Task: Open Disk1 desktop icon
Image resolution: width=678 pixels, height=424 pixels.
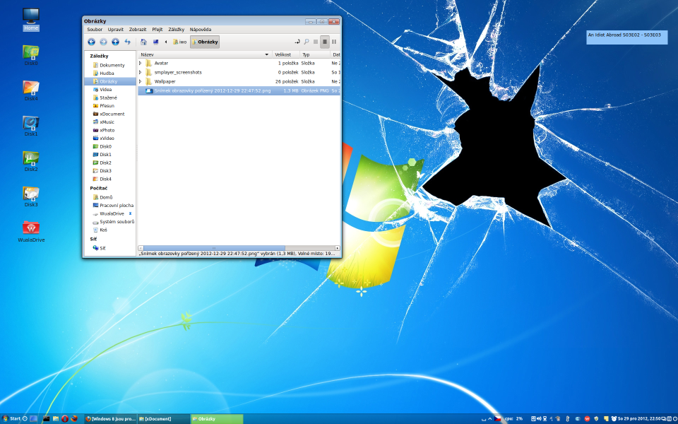Action: [x=30, y=126]
